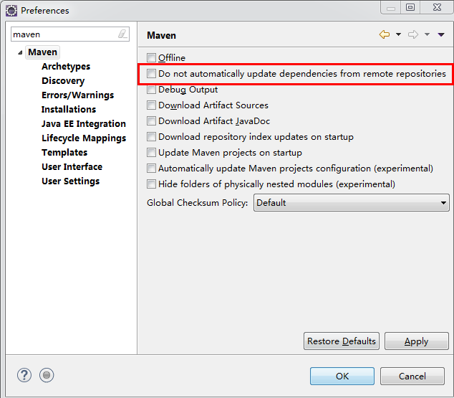Open the view menu triangle in page header
This screenshot has height=398, width=454.
[441, 35]
